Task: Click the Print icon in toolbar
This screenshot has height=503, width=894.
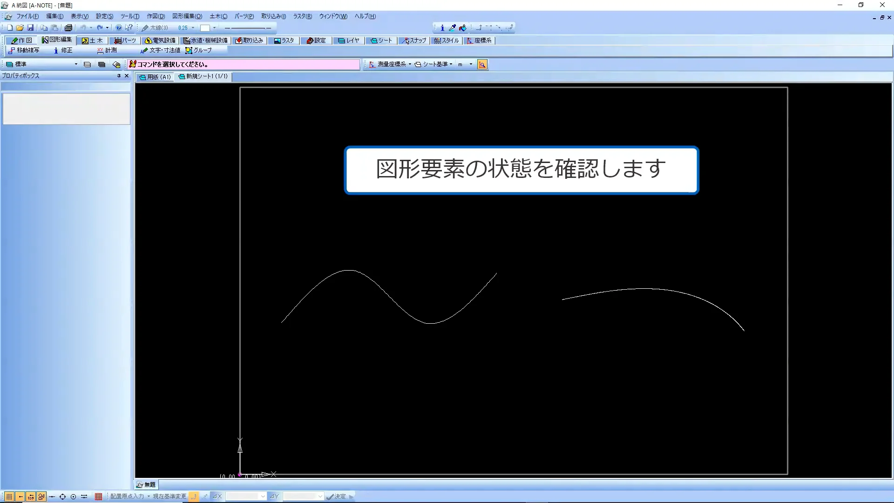Action: 68,28
